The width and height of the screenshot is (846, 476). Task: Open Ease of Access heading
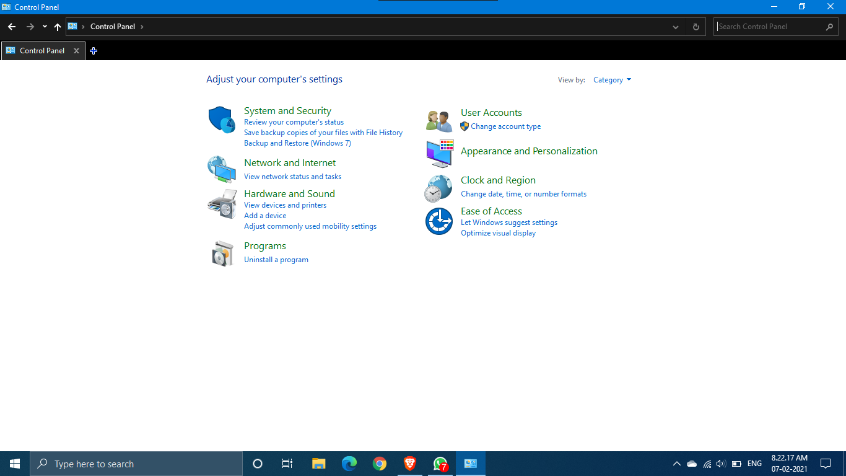coord(491,211)
